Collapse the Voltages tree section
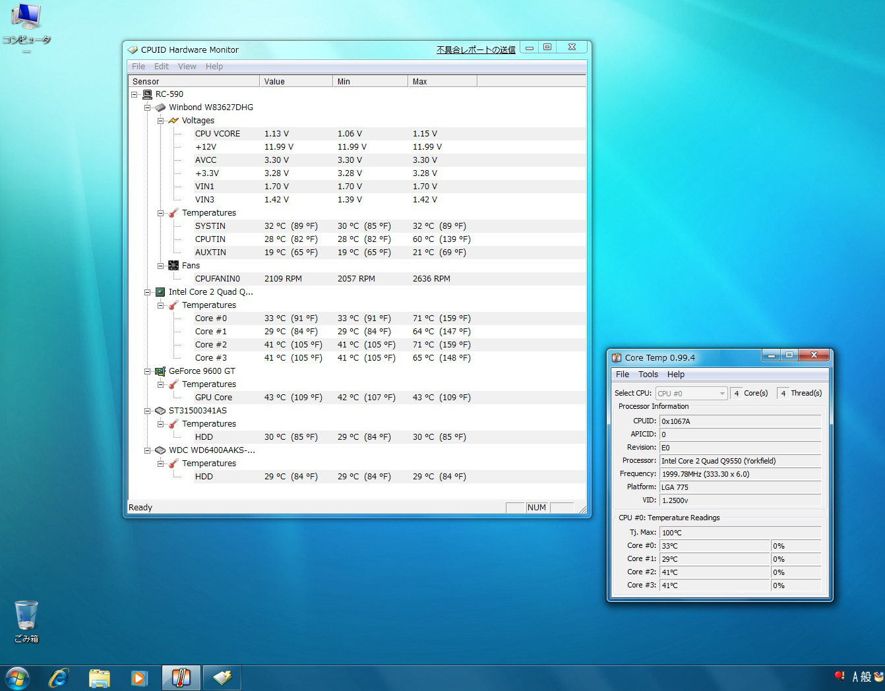The image size is (885, 691). tap(161, 121)
